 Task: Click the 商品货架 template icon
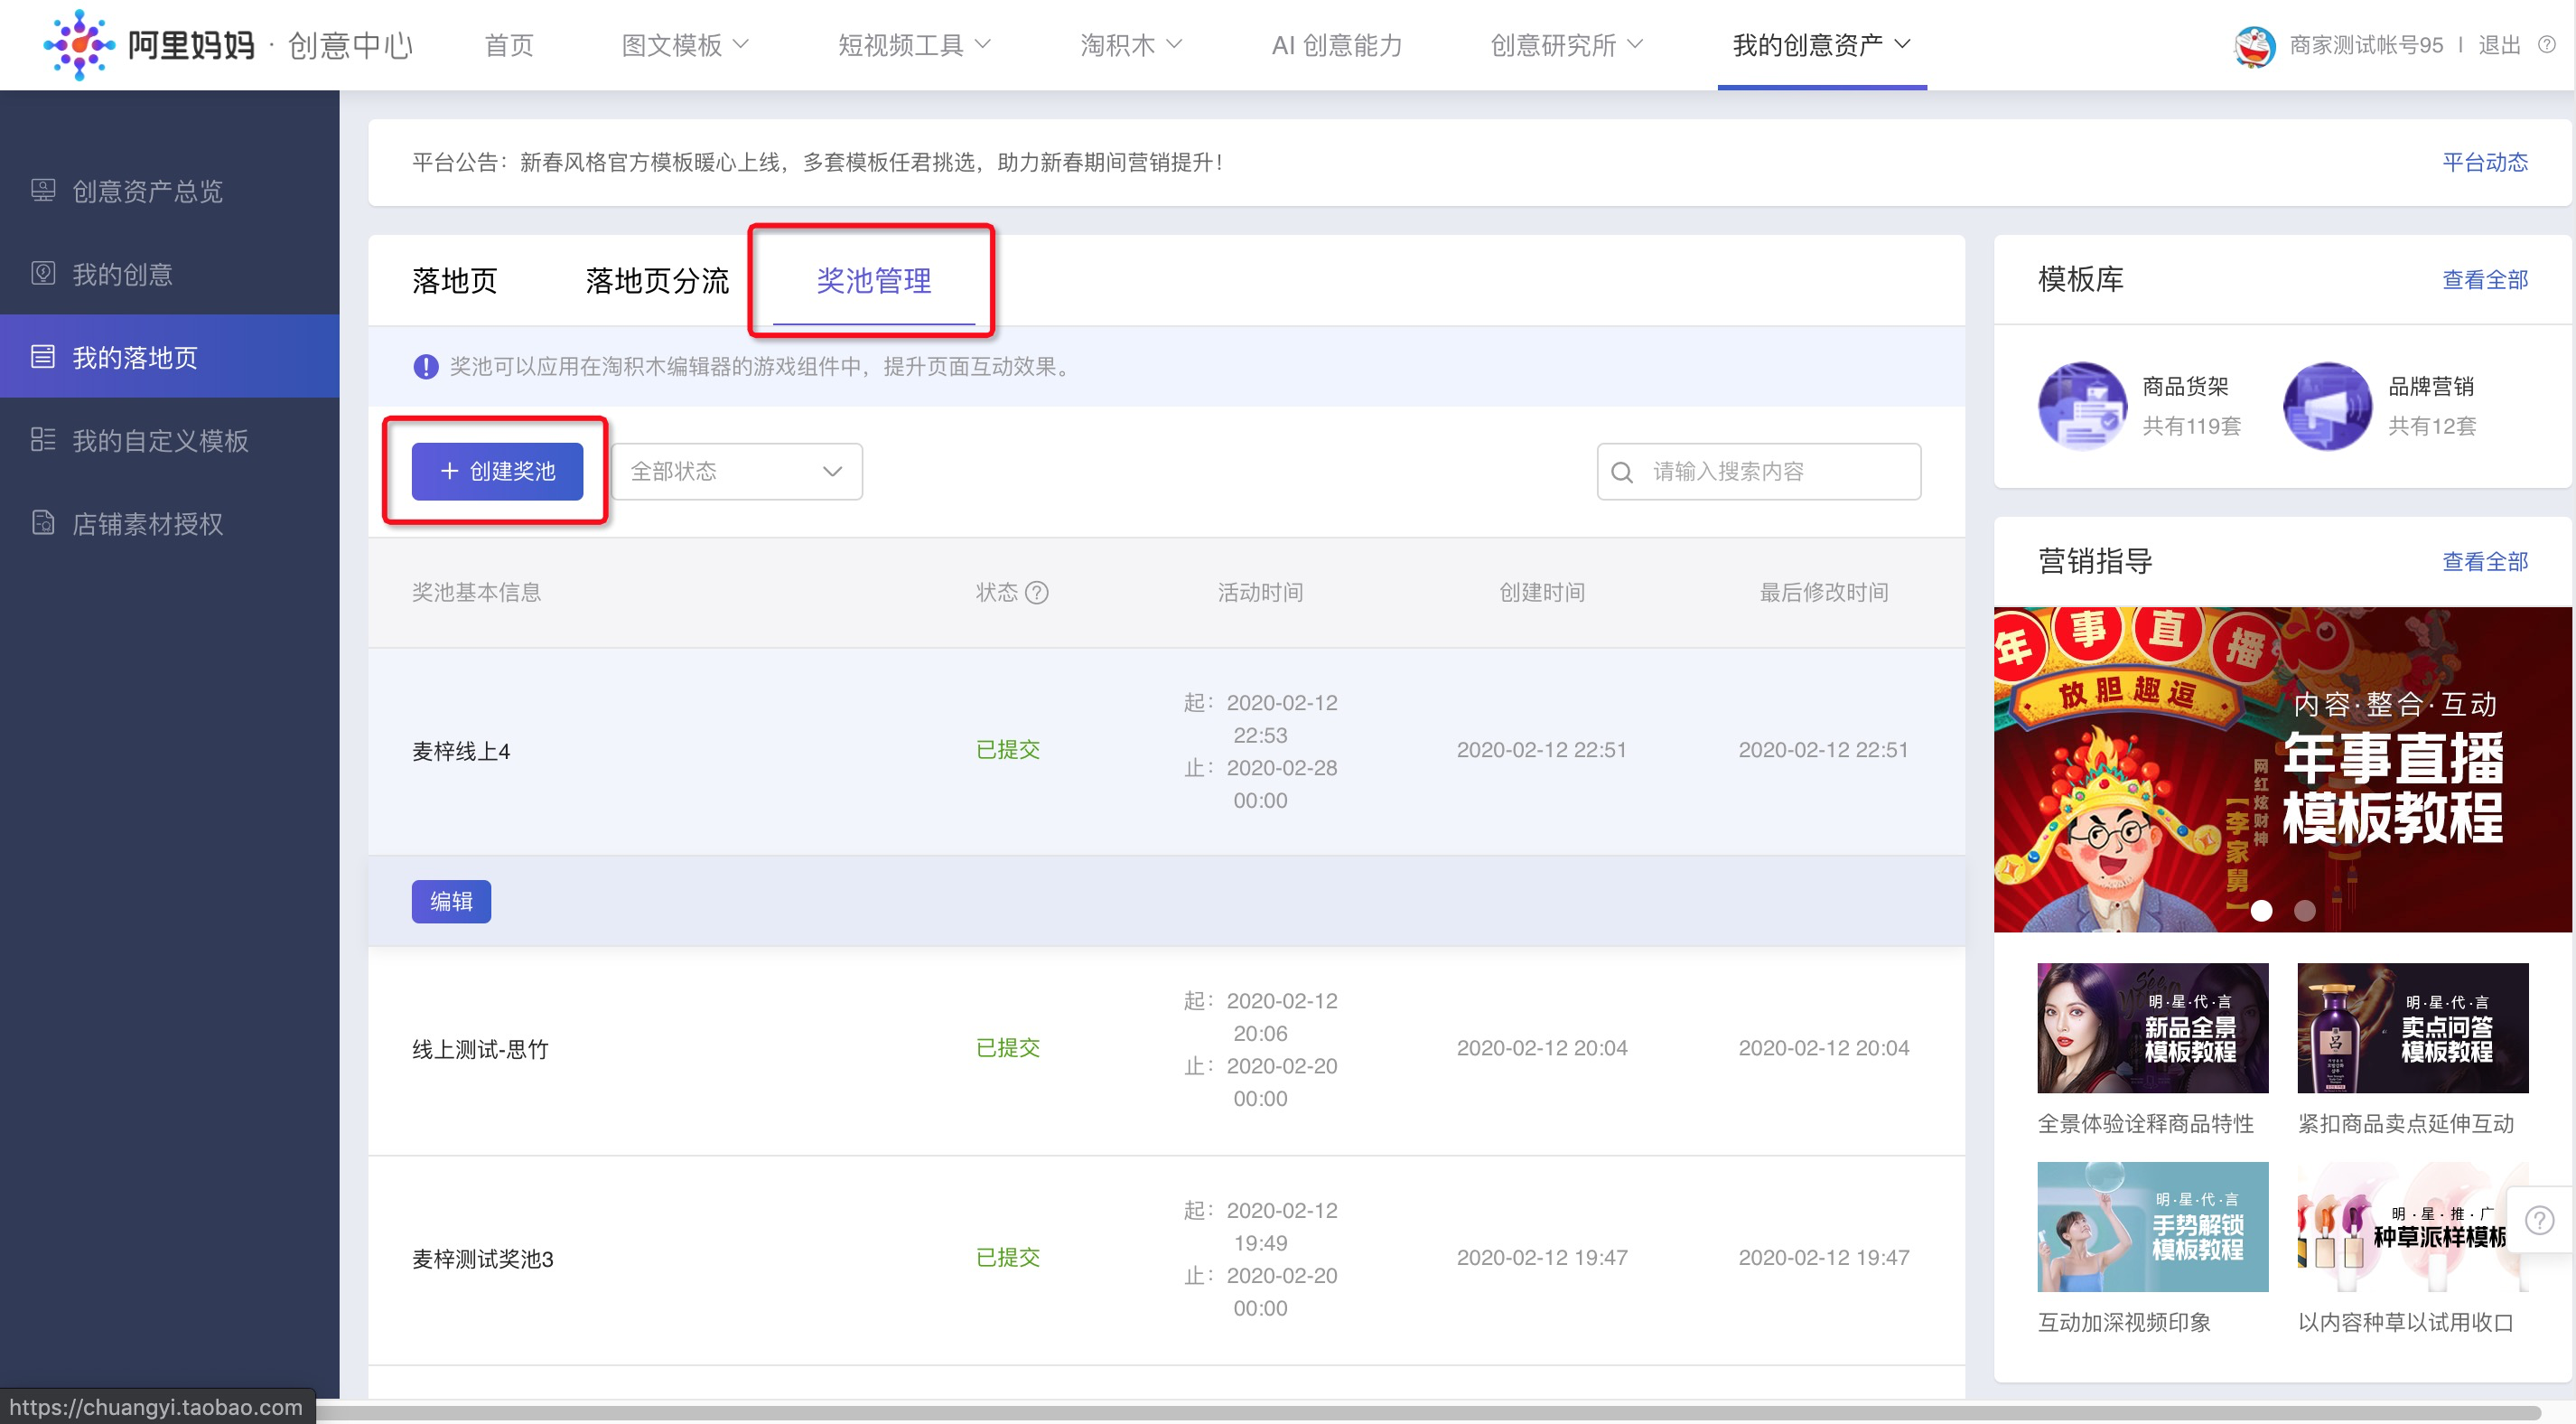coord(2083,406)
